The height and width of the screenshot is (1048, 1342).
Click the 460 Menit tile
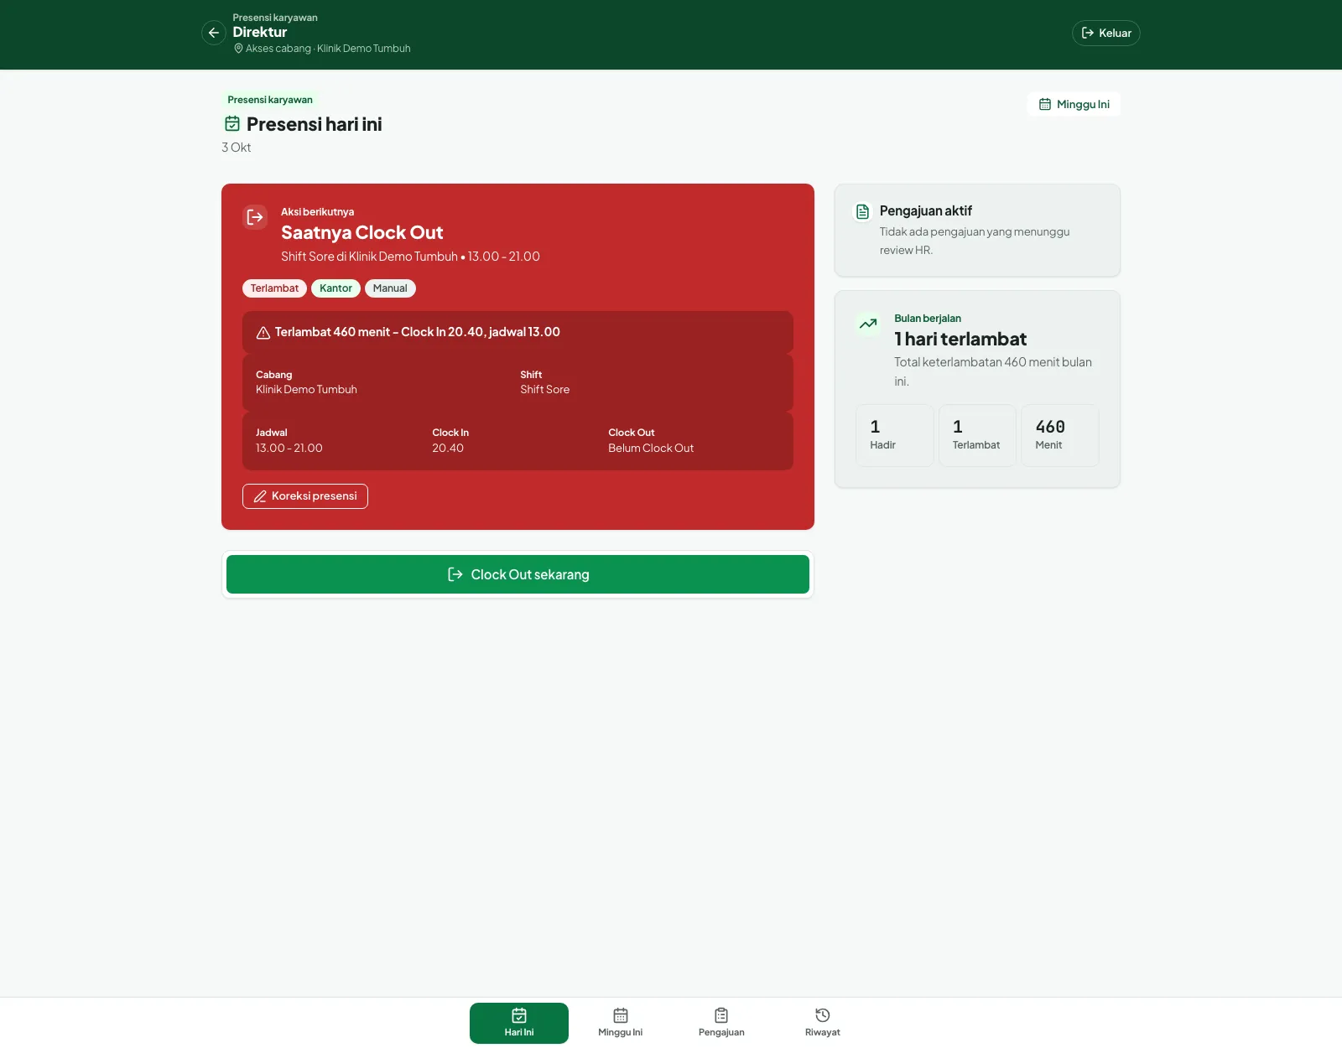(1060, 435)
